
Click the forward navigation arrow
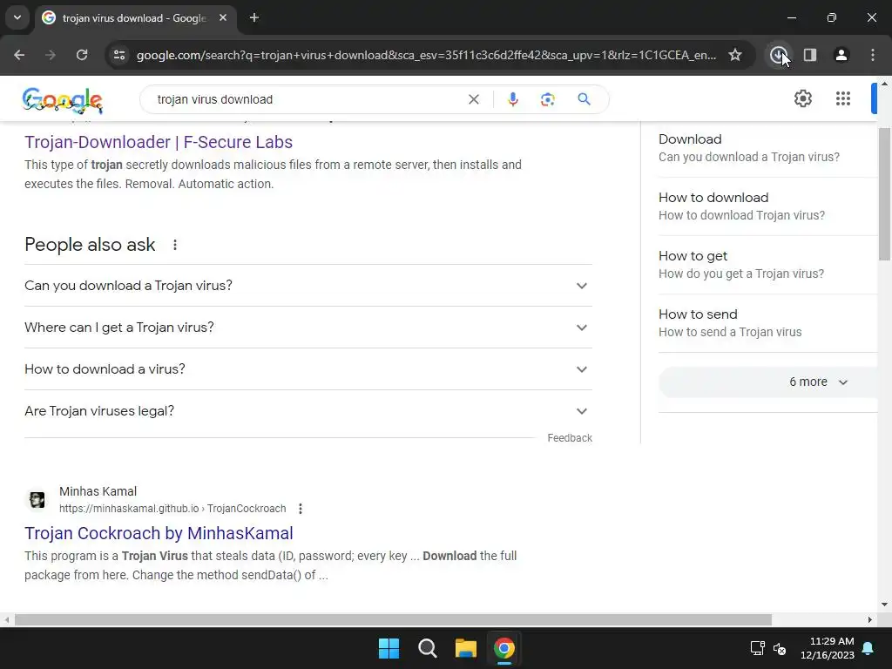51,55
